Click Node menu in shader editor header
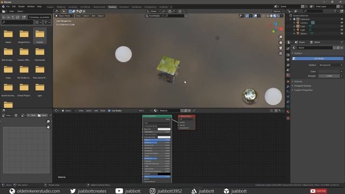This screenshot has width=345, height=194. [103, 110]
